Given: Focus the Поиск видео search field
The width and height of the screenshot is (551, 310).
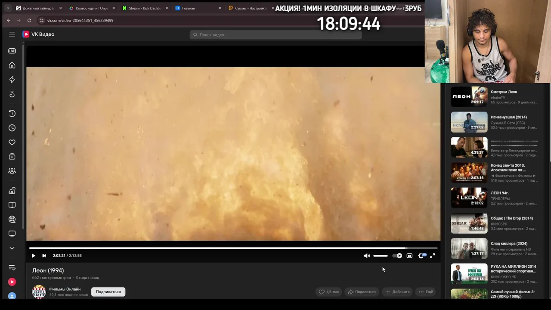Looking at the screenshot, I should point(275,35).
